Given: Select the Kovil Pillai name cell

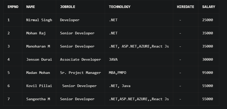Looking at the screenshot, I should pos(39,86).
